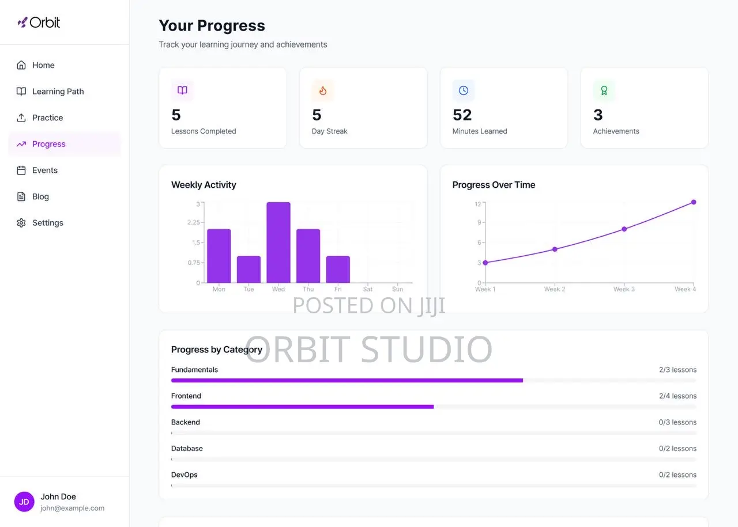Click the Your Progress page title
The height and width of the screenshot is (527, 738).
pyautogui.click(x=212, y=26)
